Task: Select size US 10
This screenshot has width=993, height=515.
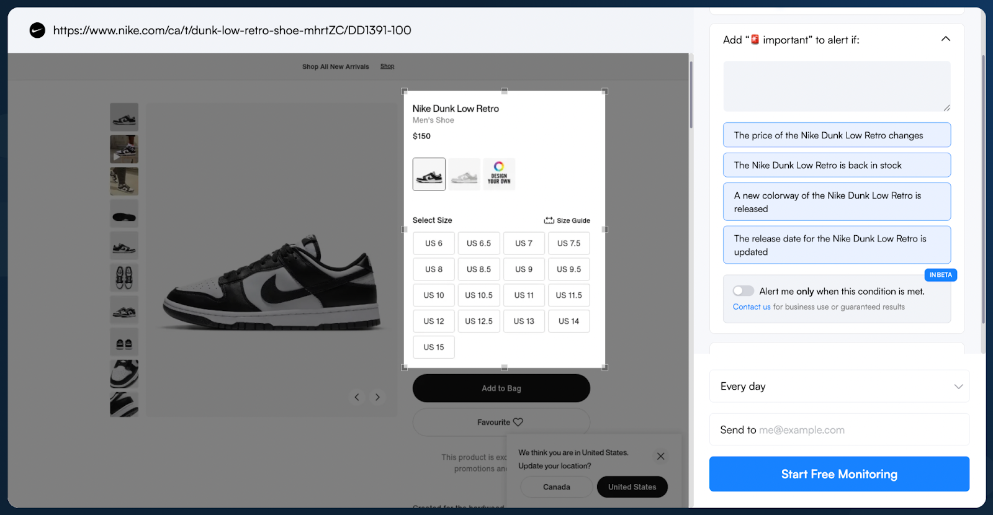Action: coord(434,295)
